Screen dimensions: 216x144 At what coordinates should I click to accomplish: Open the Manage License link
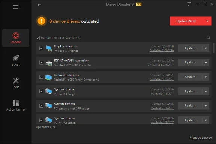point(201,138)
